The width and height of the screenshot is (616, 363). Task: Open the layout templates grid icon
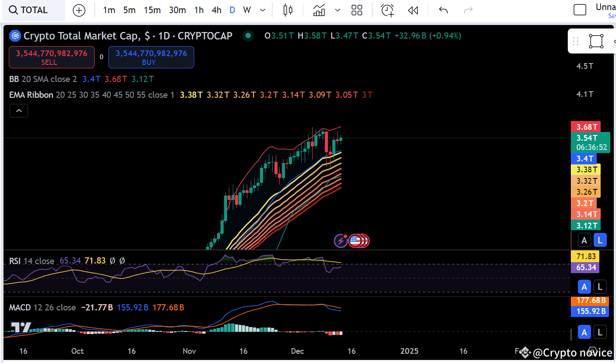click(357, 10)
